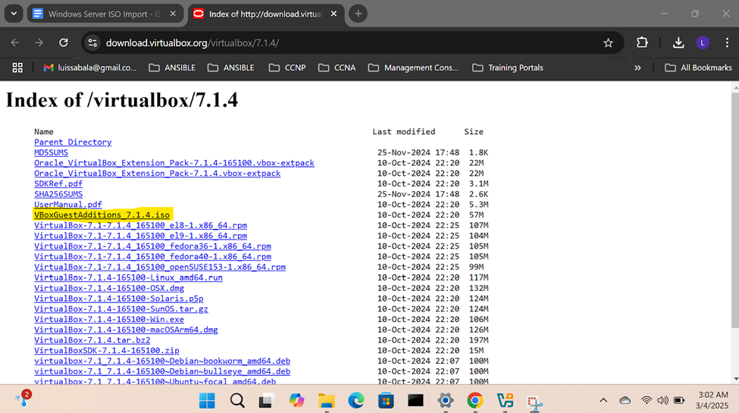739x413 pixels.
Task: Download Oracle_VirtualBox_Extension_Pack-7.1.4.vbox-extpack
Action: point(157,173)
